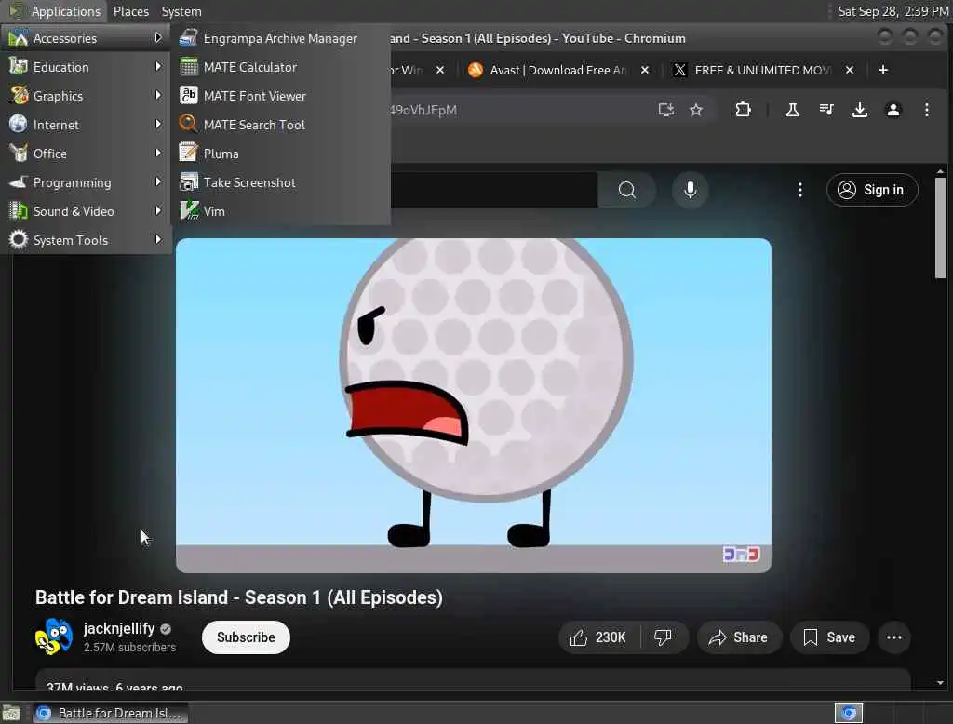Open the Places menu

130,11
